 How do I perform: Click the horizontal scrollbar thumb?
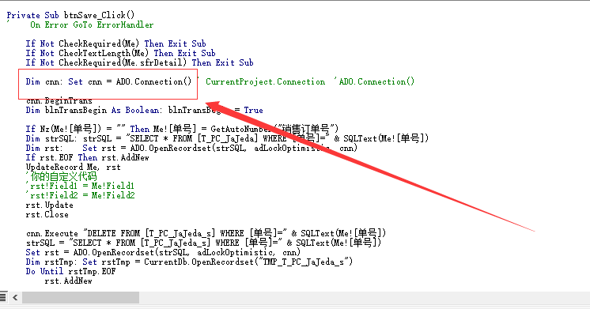81,297
